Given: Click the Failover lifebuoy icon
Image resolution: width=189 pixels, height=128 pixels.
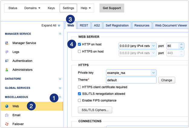Looking at the screenshot, I should (7, 124).
